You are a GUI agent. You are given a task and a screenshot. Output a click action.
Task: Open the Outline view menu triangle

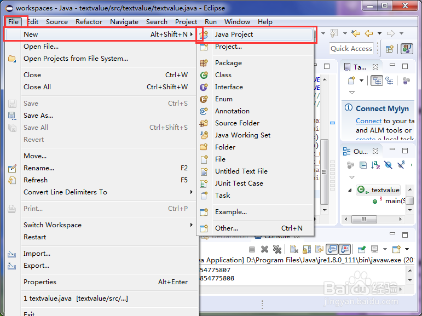(352, 177)
